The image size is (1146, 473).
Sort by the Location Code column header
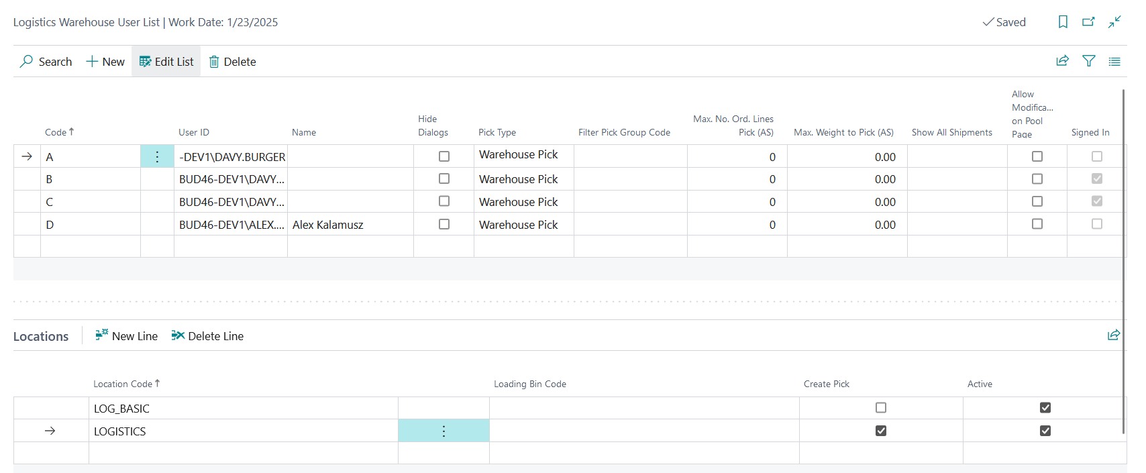123,384
